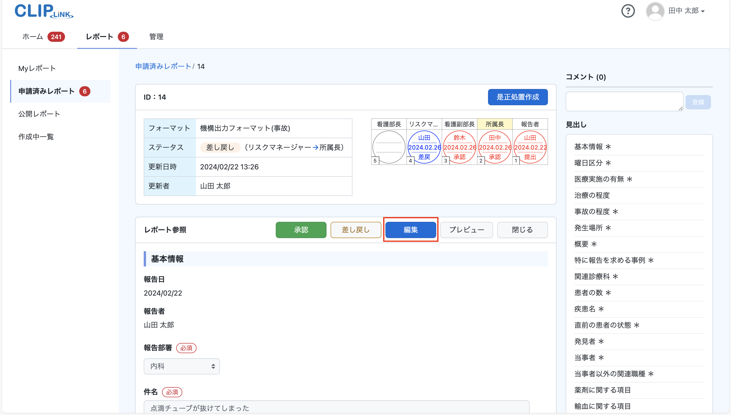Click the highlighted 編集 edit button
Image resolution: width=731 pixels, height=415 pixels.
411,230
